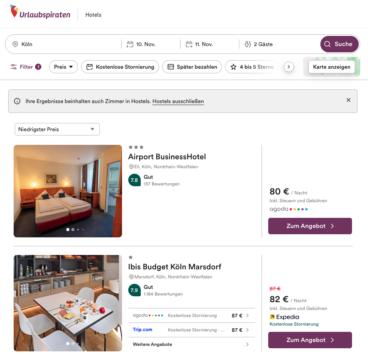Open the Airport BusinessHotel room photo
This screenshot has width=368, height=358.
pos(68,191)
